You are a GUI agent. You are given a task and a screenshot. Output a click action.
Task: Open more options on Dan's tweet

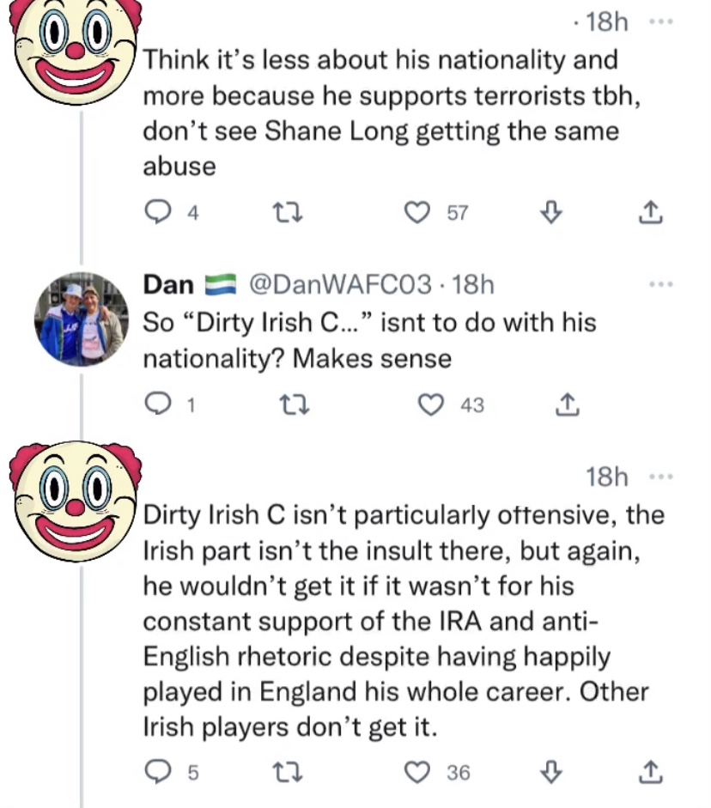661,284
